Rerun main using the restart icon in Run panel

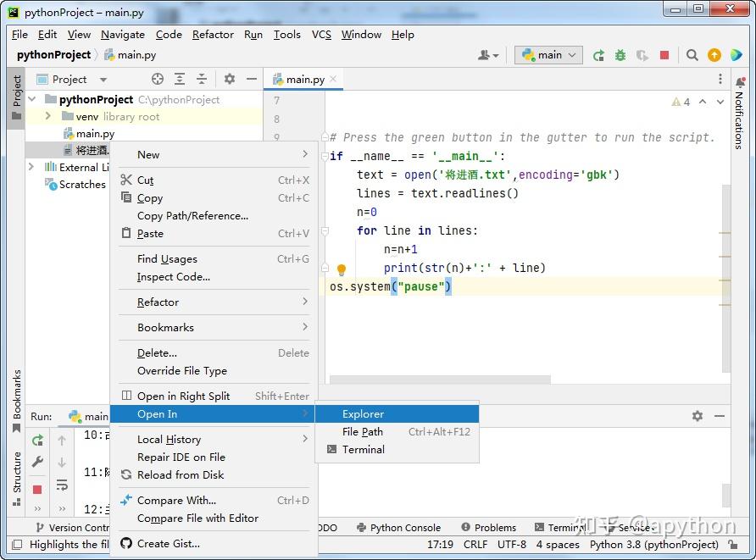click(x=37, y=440)
